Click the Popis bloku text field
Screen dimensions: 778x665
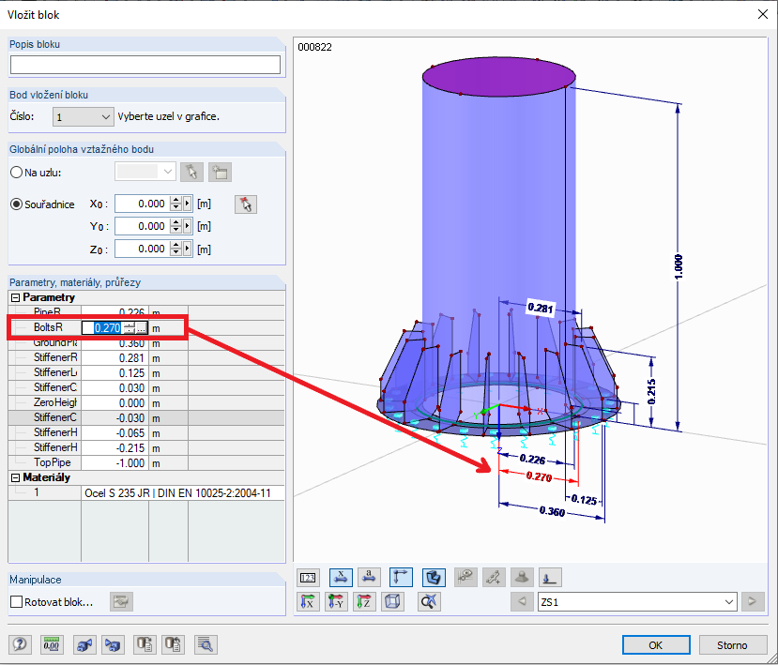(145, 65)
